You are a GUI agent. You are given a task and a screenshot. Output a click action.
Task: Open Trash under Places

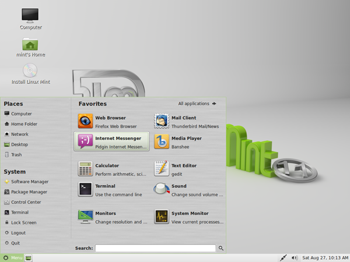[13, 155]
